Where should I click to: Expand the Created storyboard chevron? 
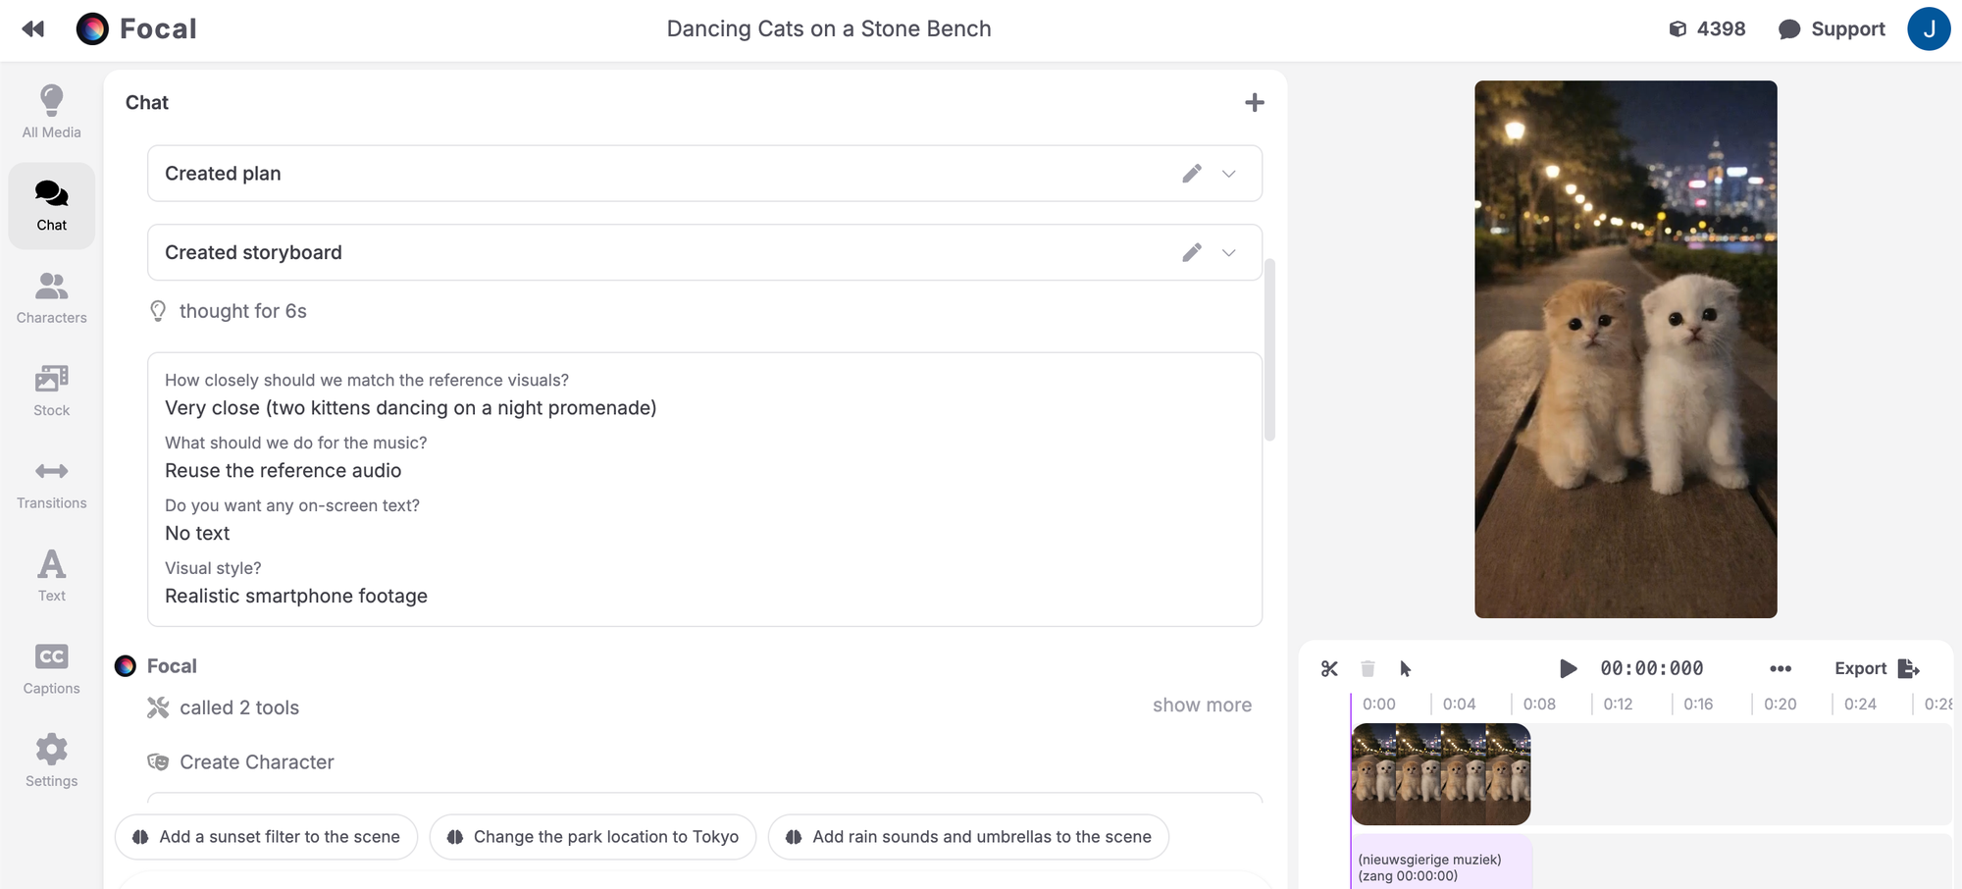pyautogui.click(x=1228, y=253)
